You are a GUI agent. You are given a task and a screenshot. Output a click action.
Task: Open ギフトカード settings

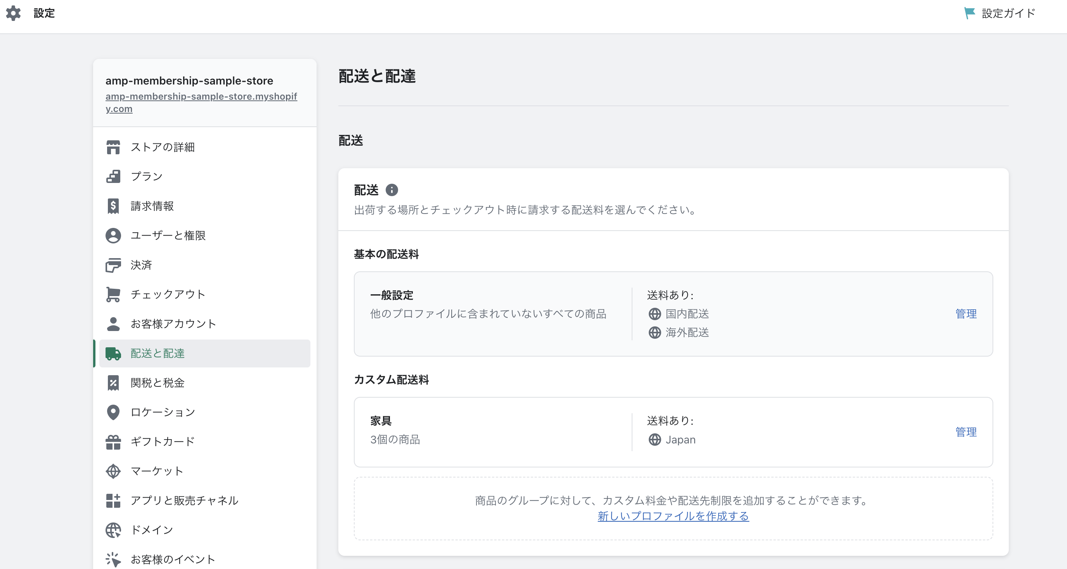[x=204, y=441]
